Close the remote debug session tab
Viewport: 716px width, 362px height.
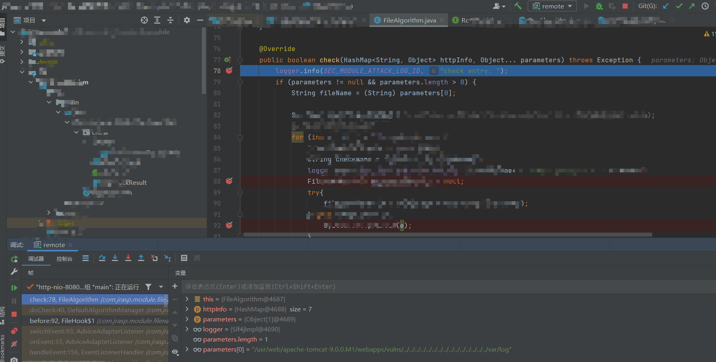pos(70,245)
